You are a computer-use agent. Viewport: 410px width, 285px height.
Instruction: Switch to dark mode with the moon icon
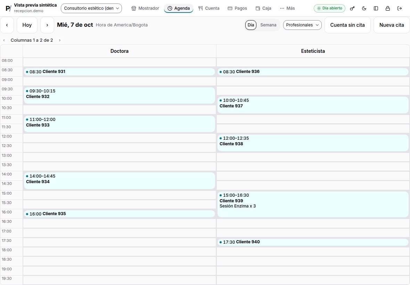click(364, 8)
